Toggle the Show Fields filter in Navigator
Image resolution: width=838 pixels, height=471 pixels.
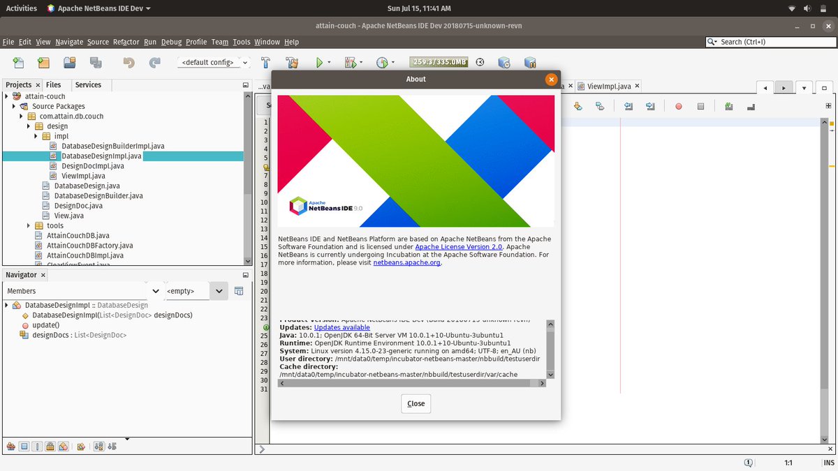pos(24,446)
